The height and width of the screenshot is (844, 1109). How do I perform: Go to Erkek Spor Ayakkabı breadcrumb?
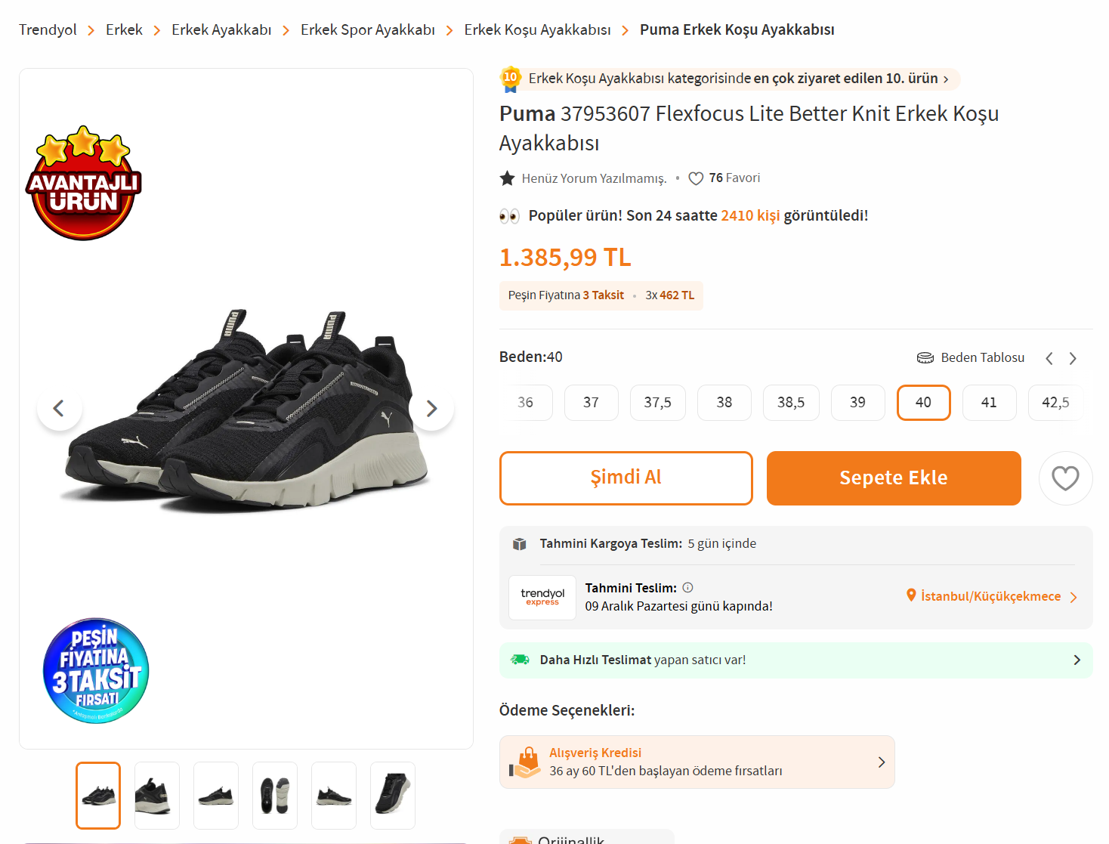(x=367, y=30)
